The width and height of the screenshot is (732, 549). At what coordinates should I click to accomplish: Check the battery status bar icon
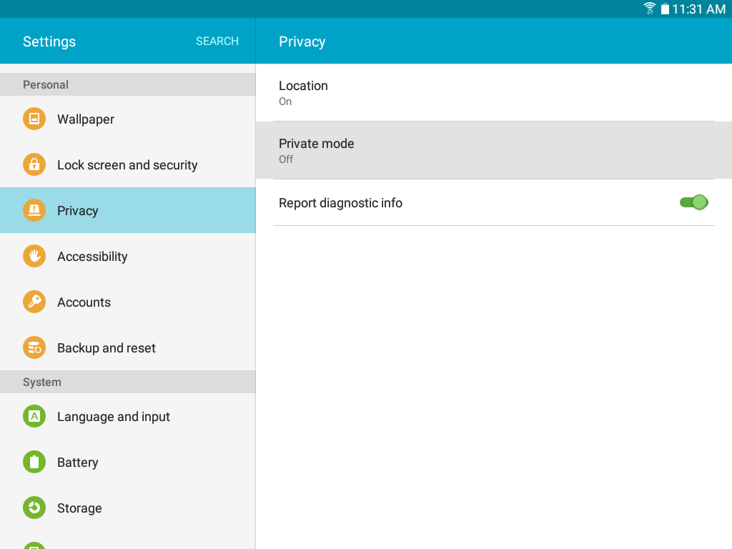[666, 9]
